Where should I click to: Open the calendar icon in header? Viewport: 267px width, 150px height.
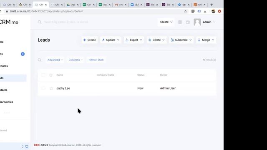(x=188, y=22)
